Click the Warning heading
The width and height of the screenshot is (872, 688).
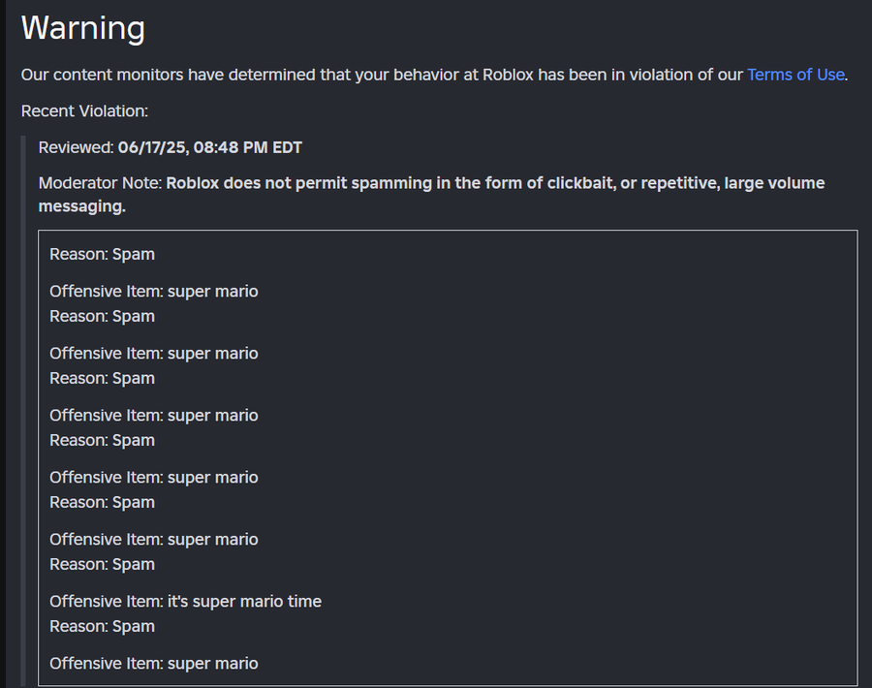coord(83,28)
